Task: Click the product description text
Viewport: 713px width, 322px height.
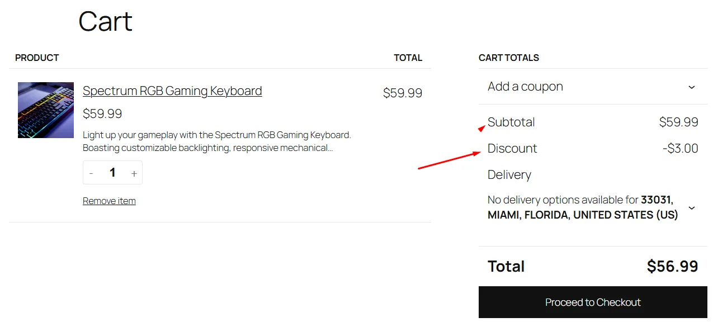Action: coord(216,141)
